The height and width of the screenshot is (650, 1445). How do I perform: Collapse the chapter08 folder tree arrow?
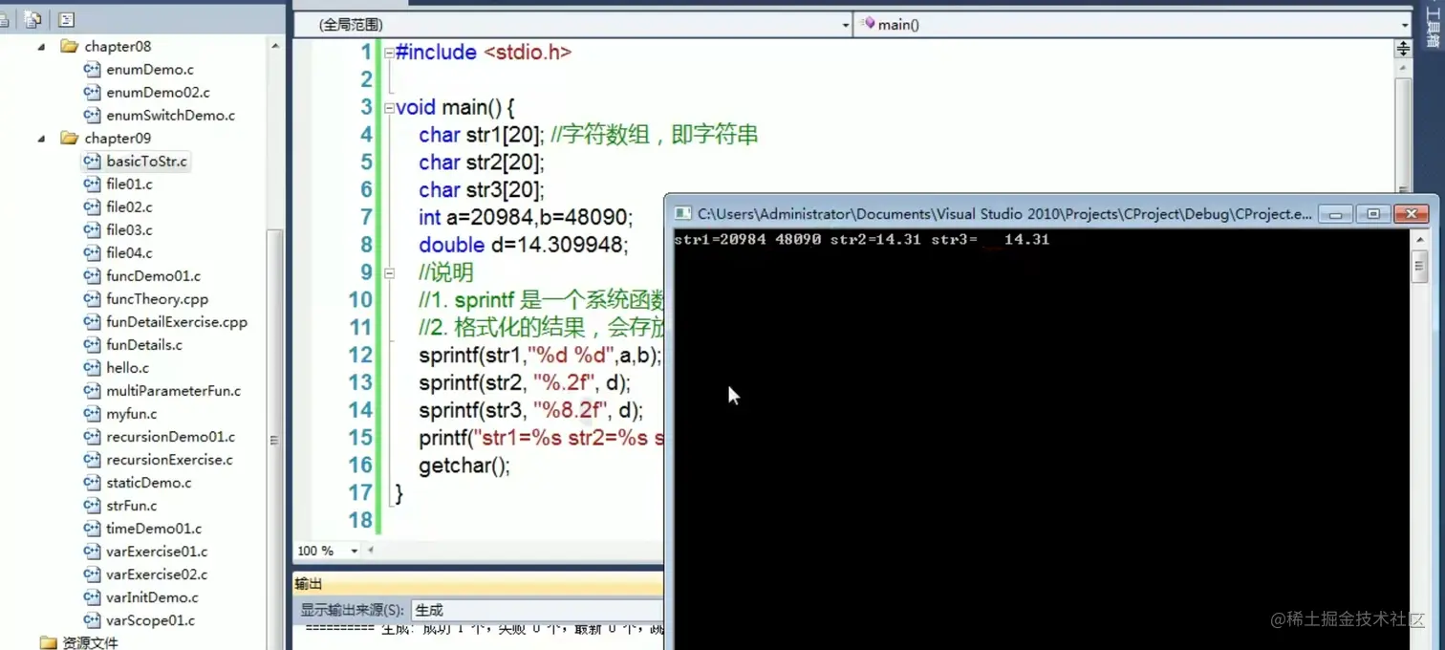coord(42,46)
